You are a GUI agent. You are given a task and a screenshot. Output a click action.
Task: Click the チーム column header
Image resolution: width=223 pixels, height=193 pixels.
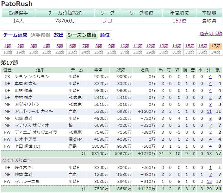(77, 70)
